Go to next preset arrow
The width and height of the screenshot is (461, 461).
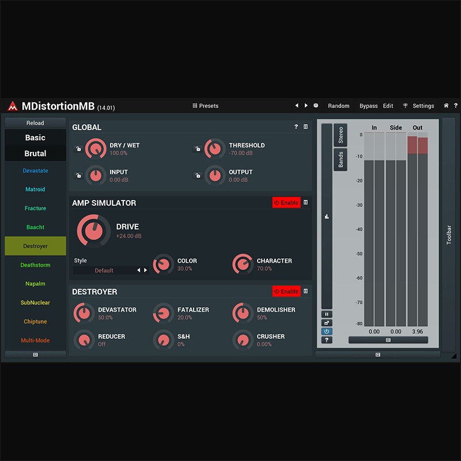point(306,105)
